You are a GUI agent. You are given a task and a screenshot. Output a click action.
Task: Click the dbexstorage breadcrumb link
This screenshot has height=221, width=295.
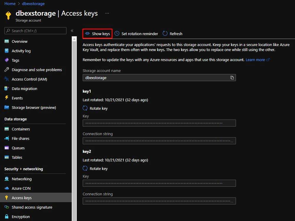click(33, 4)
